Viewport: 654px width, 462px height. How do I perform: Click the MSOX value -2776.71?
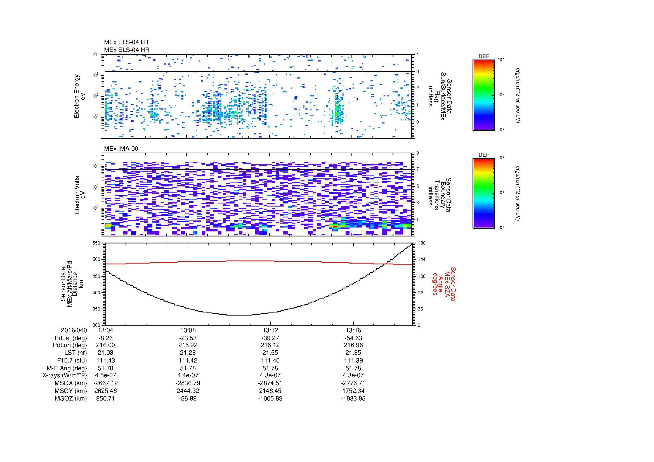pos(353,383)
